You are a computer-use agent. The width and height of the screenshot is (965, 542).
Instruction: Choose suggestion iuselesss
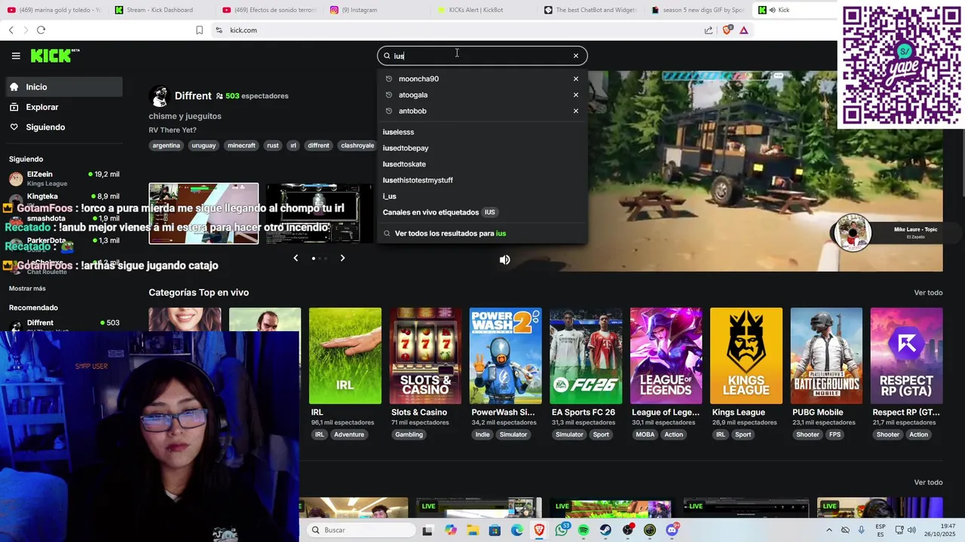point(398,132)
